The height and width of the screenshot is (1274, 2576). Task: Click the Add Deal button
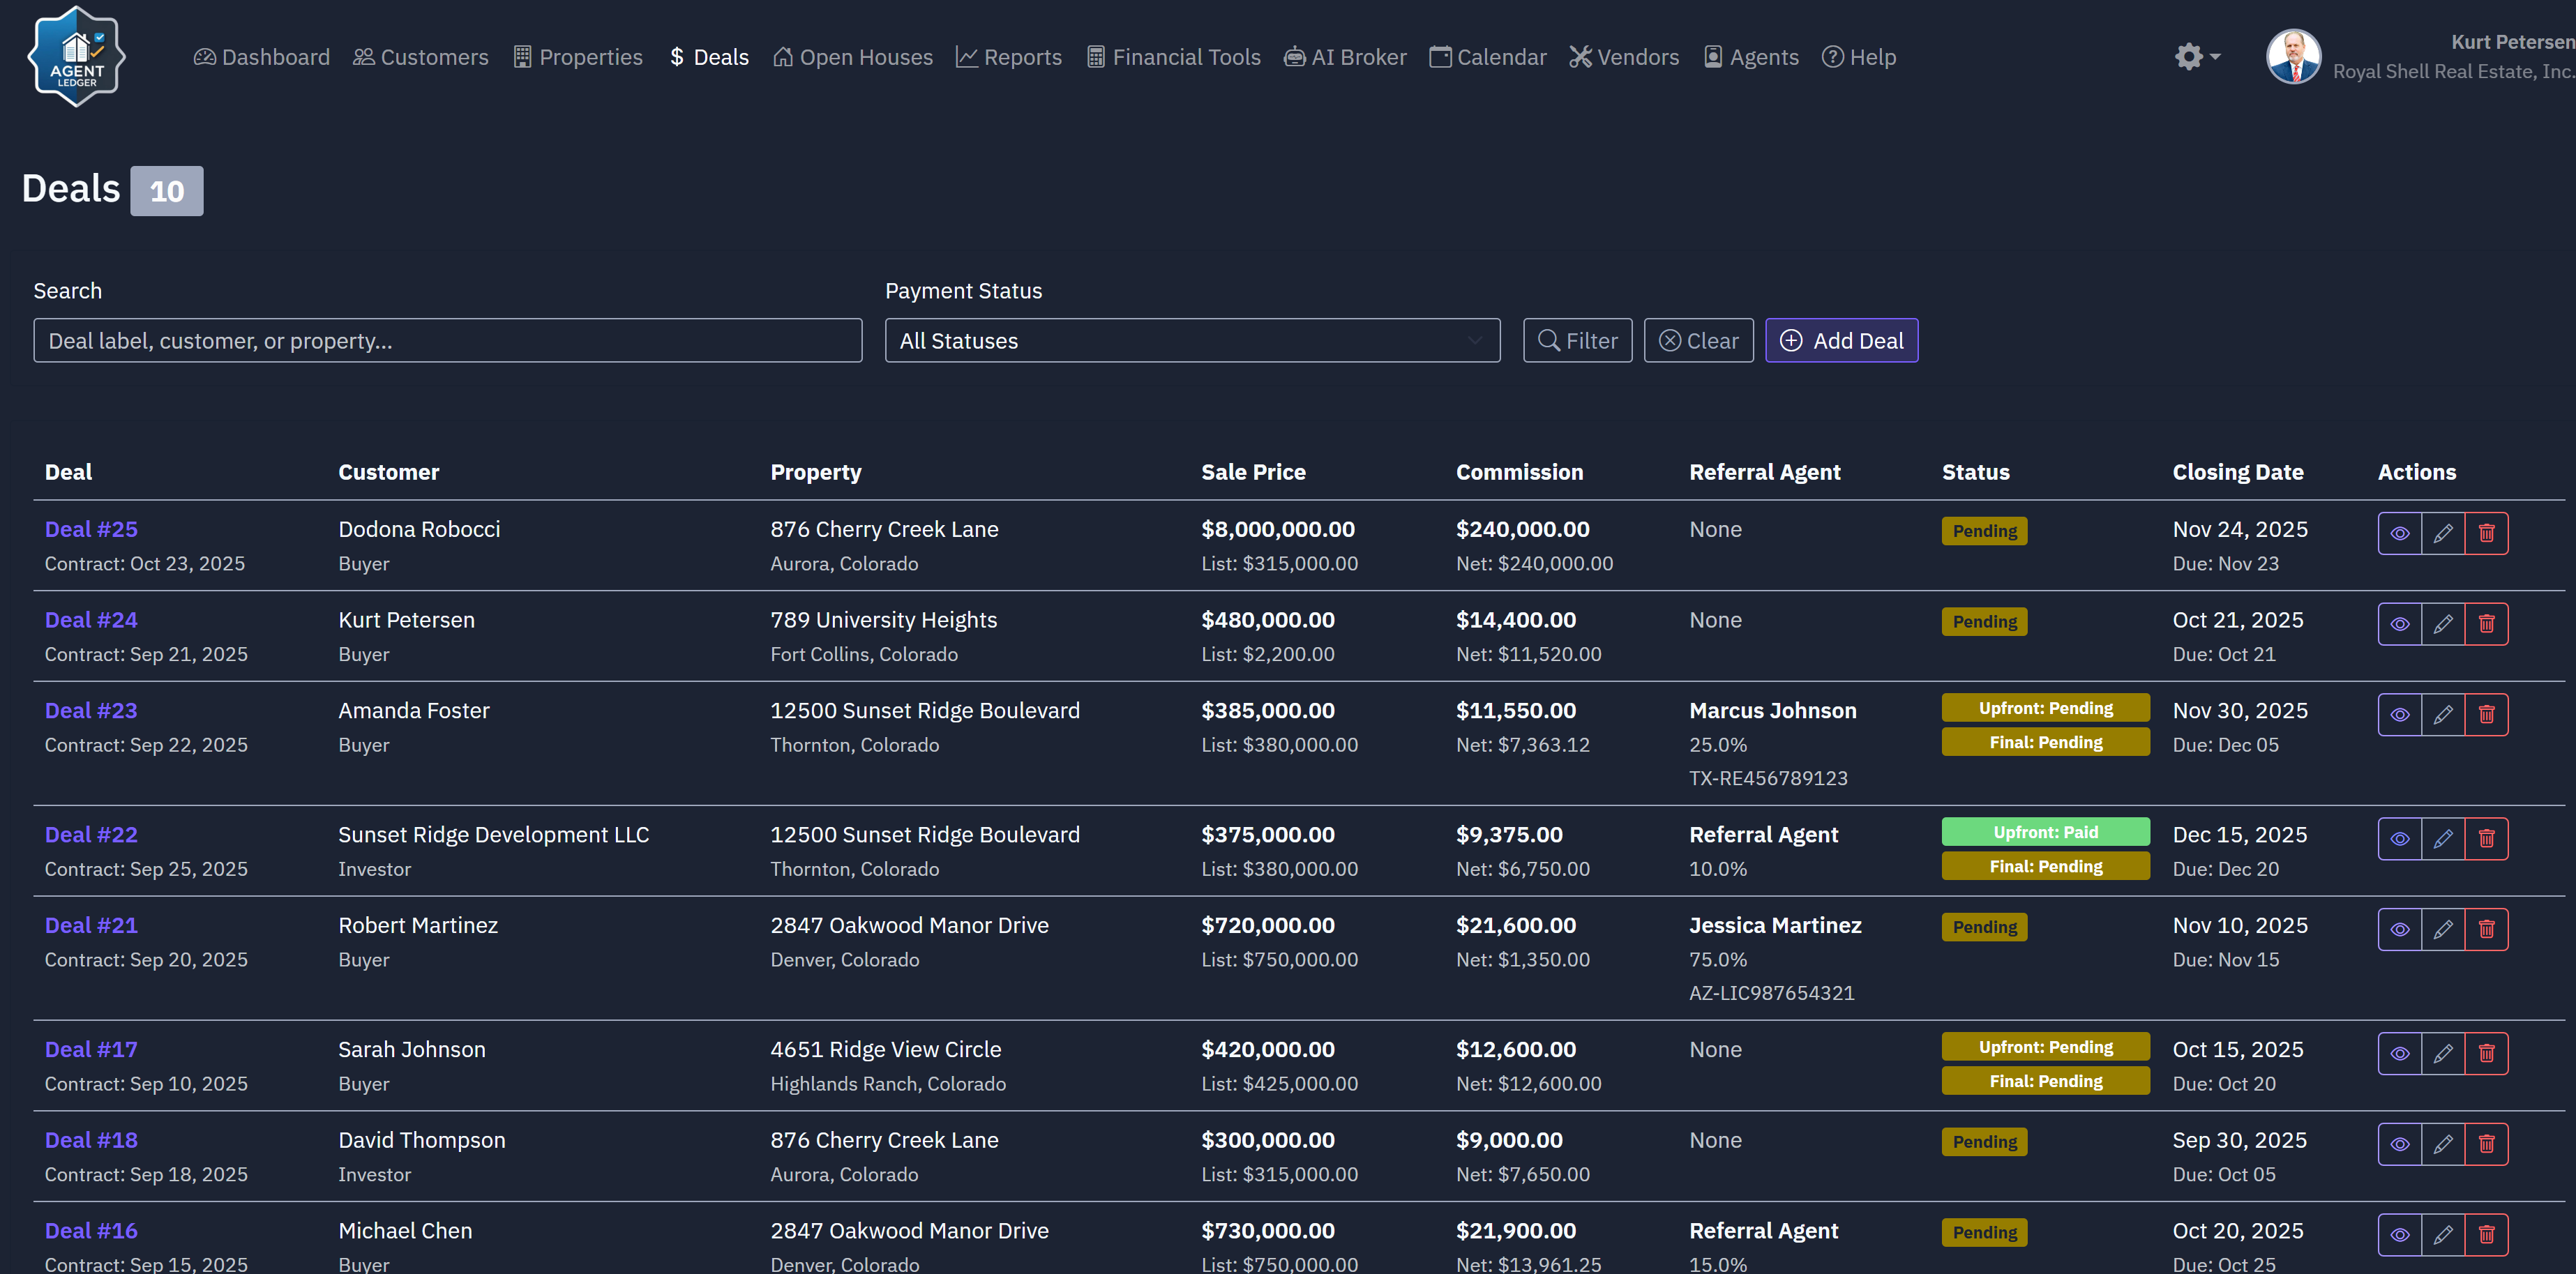pos(1841,340)
